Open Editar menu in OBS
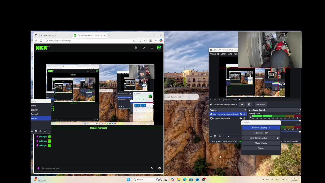325x183 pixels. pos(223,54)
